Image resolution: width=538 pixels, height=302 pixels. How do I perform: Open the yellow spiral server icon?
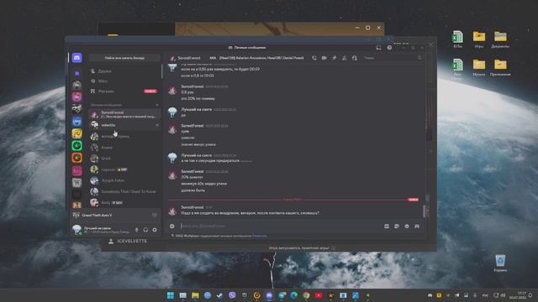click(76, 133)
